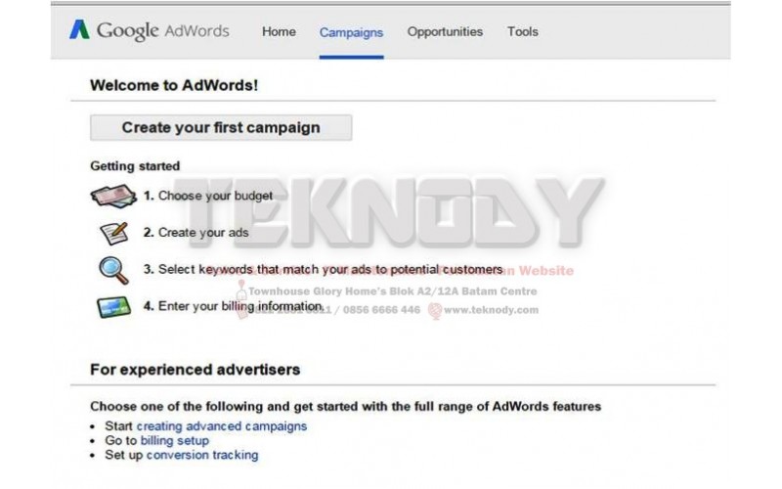Screen dimensions: 782x489
Task: Switch to the Opportunities tab
Action: click(x=445, y=32)
